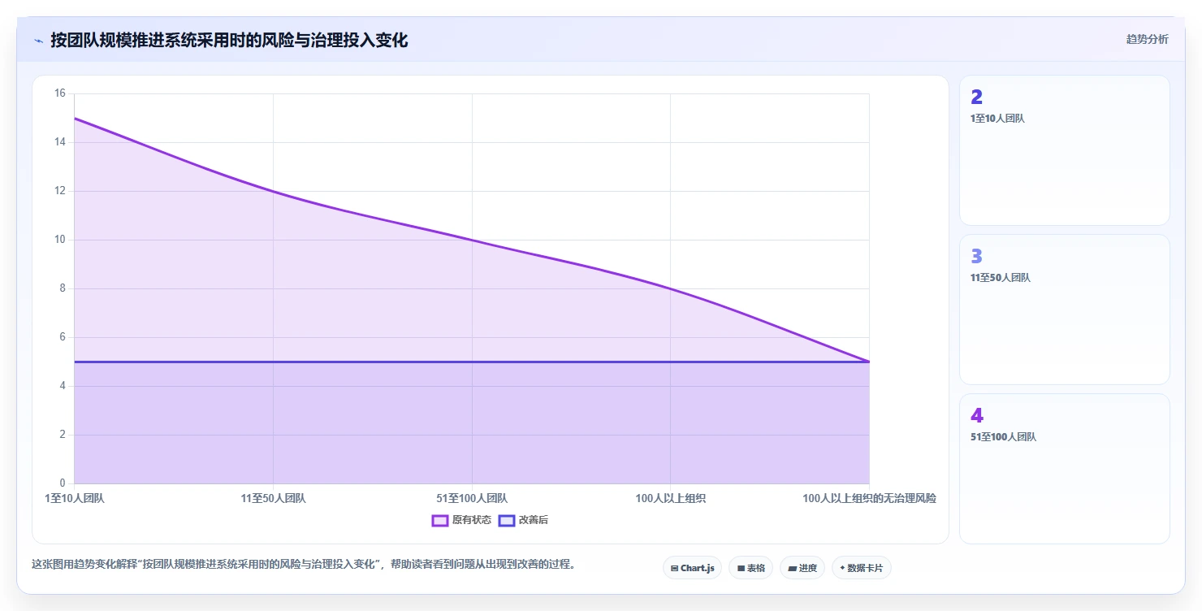Open the card with value 4

pos(1064,469)
